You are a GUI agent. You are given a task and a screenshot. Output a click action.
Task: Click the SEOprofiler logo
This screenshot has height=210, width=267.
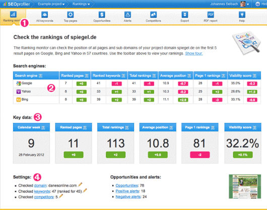[17, 4]
